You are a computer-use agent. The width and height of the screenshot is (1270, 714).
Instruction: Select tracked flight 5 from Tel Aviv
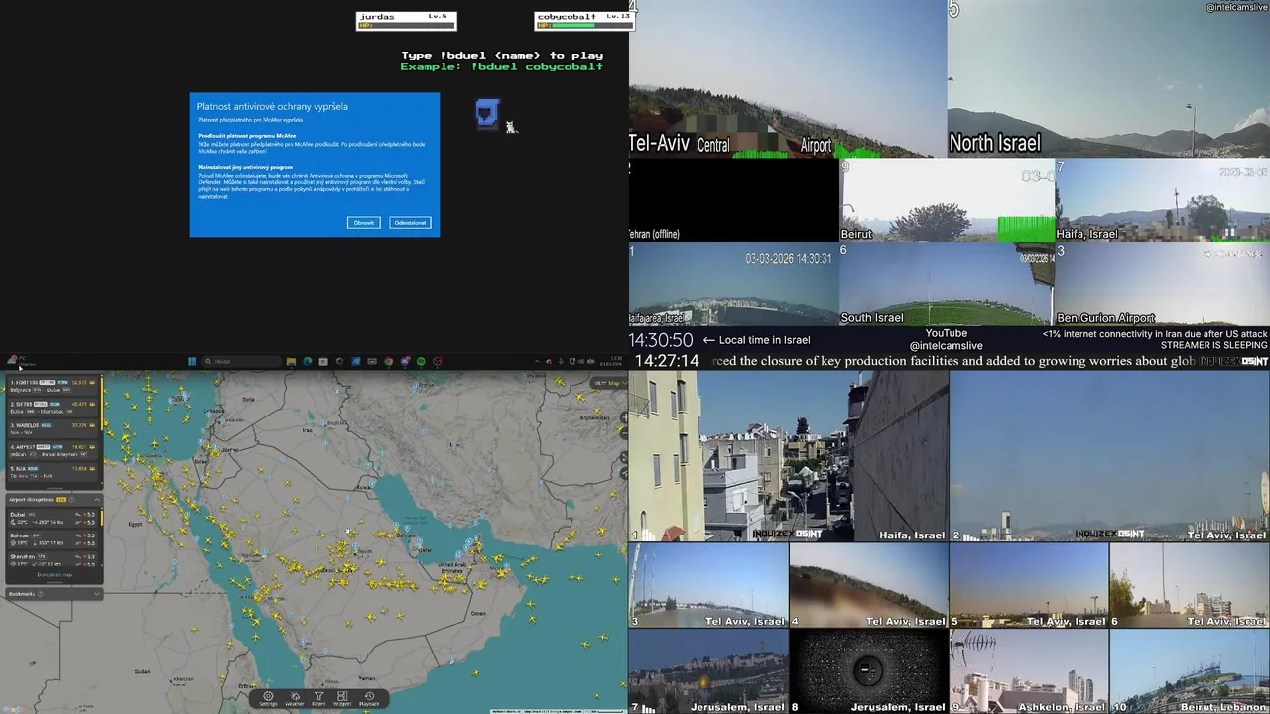[x=53, y=472]
